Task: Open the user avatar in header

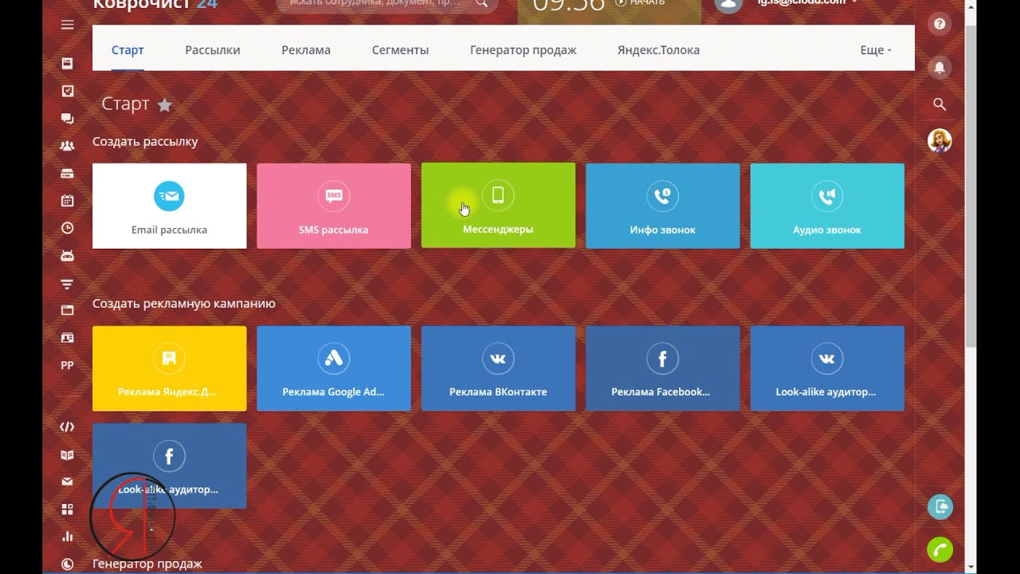Action: point(728,4)
